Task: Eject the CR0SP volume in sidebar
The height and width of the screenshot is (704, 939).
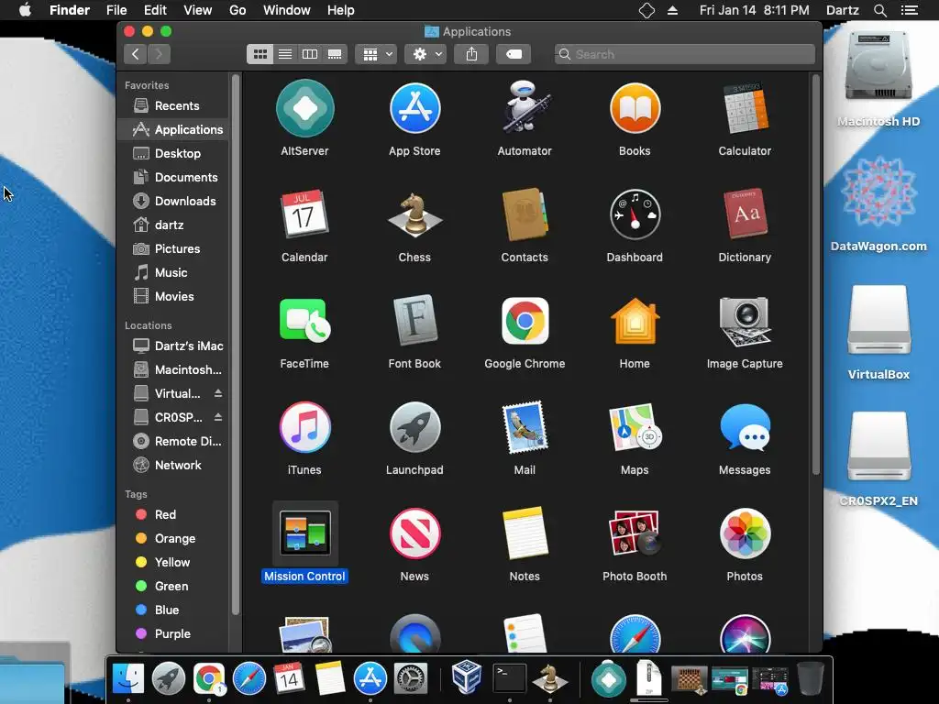Action: click(218, 417)
